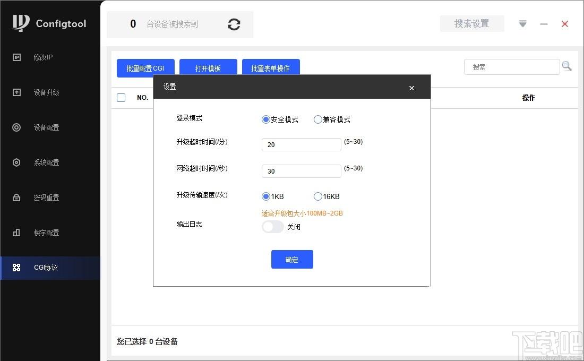
Task: Click the 登录模式 label
Action: point(189,118)
